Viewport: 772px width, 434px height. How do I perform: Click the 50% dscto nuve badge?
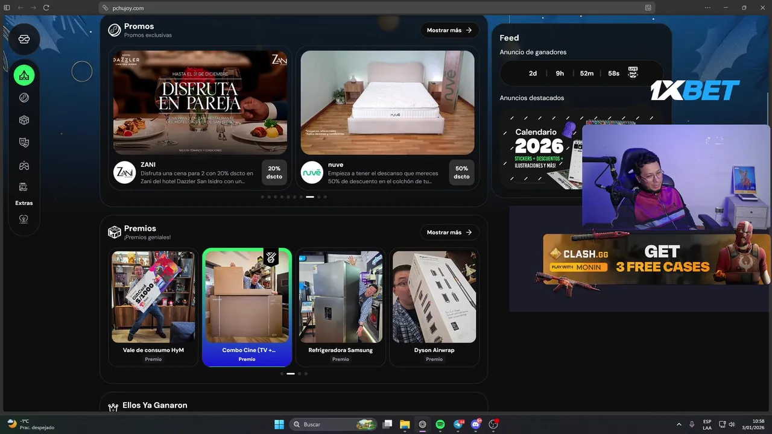pos(461,172)
